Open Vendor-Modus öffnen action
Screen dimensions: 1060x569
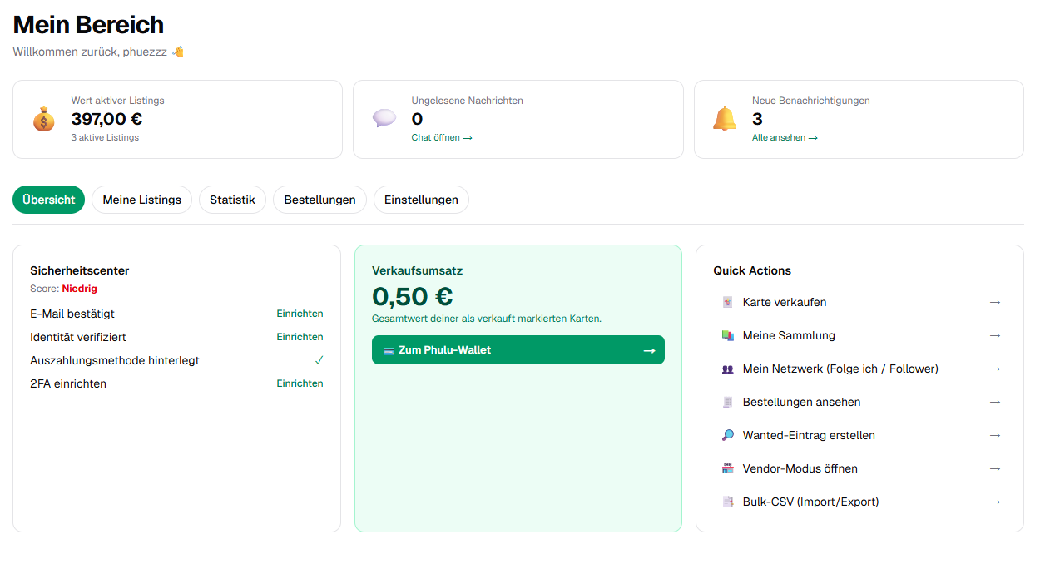coord(860,468)
